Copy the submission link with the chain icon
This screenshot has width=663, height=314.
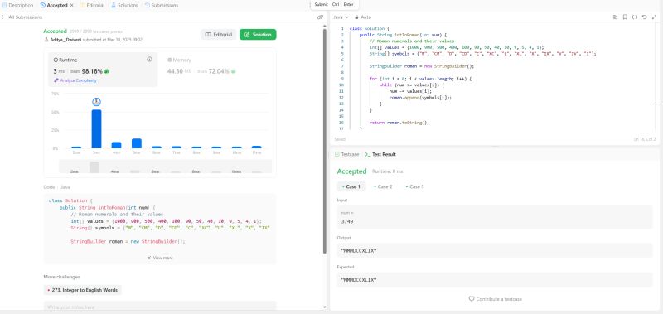[320, 17]
